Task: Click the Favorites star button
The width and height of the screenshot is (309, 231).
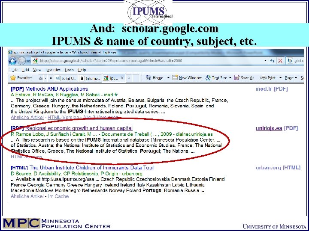Action: click(21, 78)
